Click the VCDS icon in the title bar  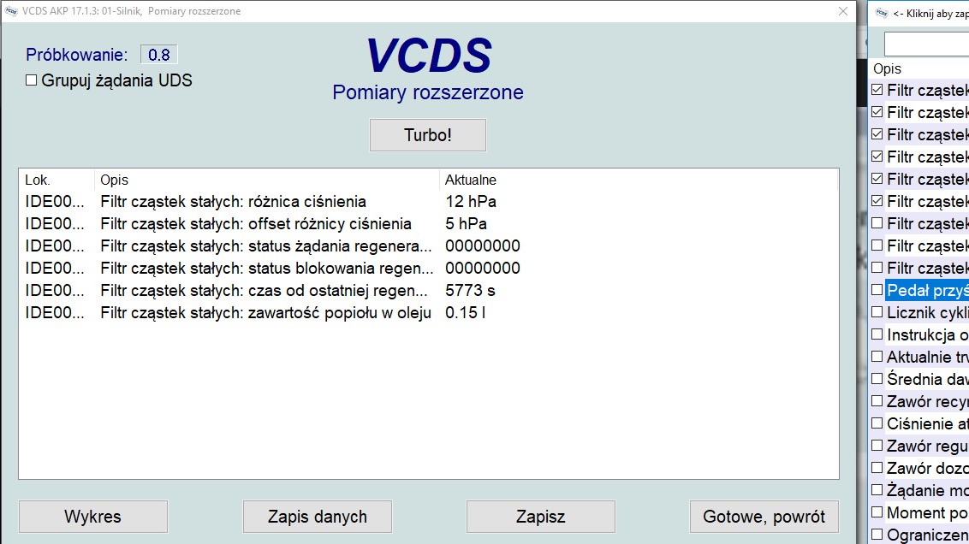(11, 11)
